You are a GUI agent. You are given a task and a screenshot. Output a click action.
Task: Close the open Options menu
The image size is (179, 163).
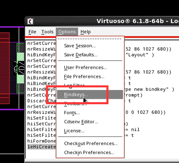pos(67,32)
